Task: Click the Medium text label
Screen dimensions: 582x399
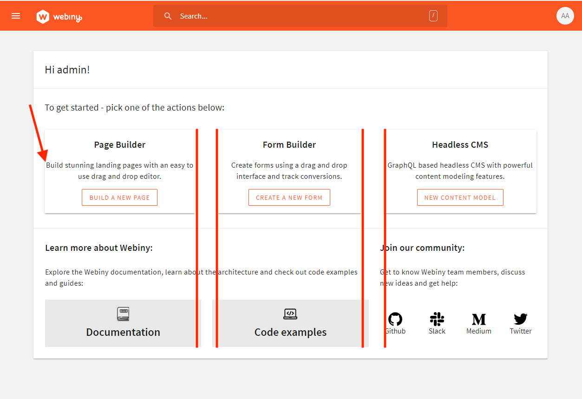Action: coord(479,331)
